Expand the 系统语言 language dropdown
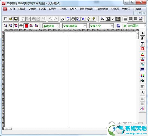Viewport: 148px width, 136px height. 58,26
